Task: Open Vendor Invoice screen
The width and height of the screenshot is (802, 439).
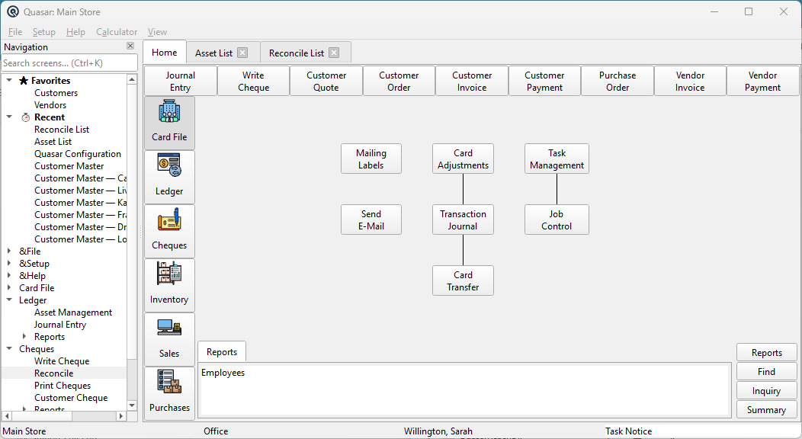Action: pos(690,82)
